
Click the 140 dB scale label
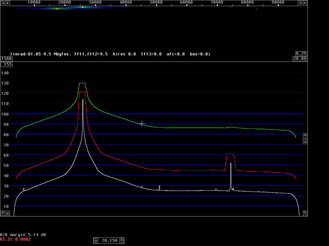coord(5,73)
